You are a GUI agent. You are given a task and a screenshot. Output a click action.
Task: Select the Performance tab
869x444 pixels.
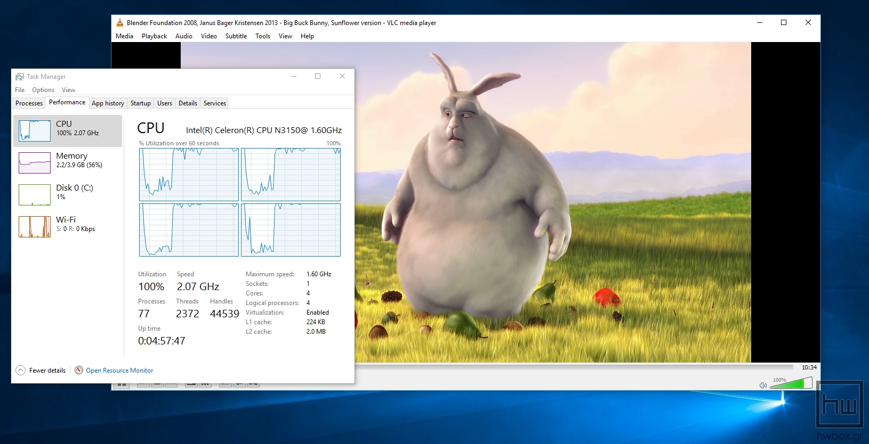(x=67, y=102)
